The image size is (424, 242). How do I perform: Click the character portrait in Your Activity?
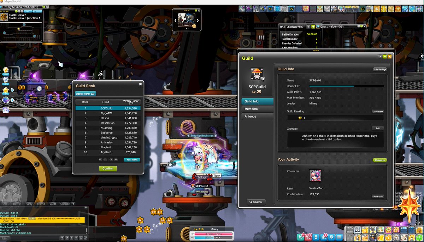click(315, 176)
